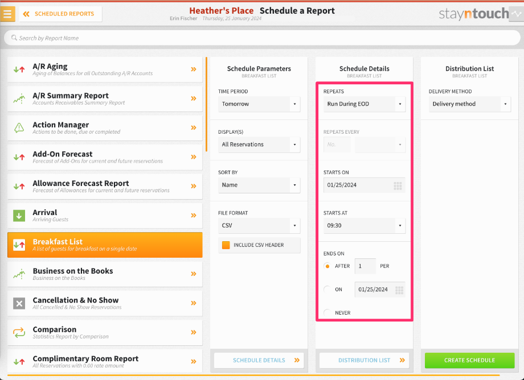Select the Breakfast List report
Screen dimensions: 524x380
click(x=105, y=245)
